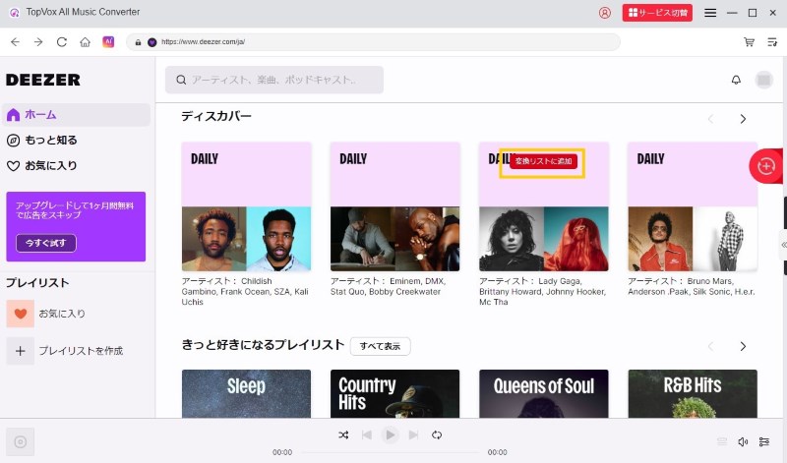The width and height of the screenshot is (787, 463).
Task: Click the 今すぐ試す upgrade button
Action: (x=45, y=243)
